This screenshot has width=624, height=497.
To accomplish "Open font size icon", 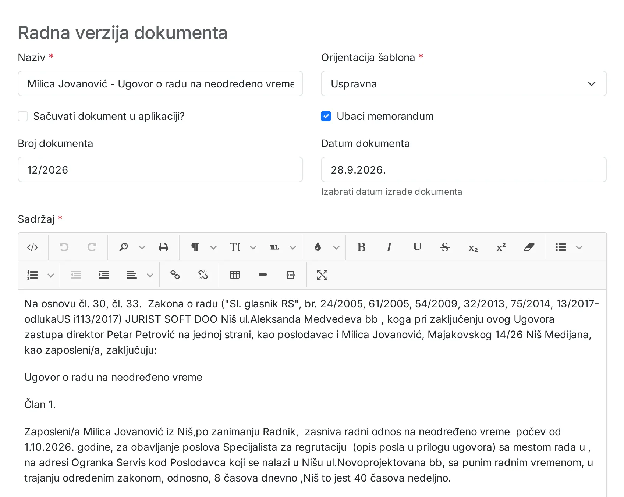I will click(235, 247).
